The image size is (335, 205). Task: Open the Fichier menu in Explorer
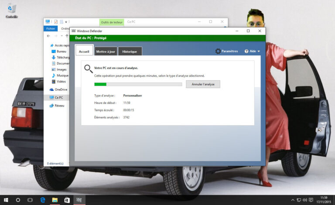[x=51, y=29]
